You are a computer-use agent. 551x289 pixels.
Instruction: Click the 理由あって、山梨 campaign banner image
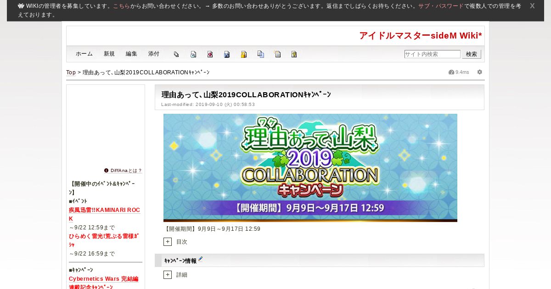[310, 168]
